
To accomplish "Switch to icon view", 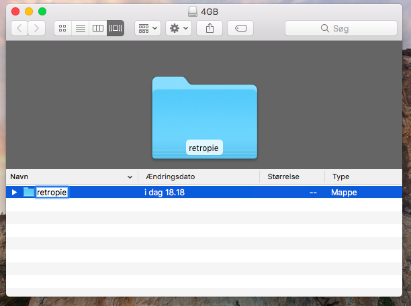I will [x=62, y=28].
